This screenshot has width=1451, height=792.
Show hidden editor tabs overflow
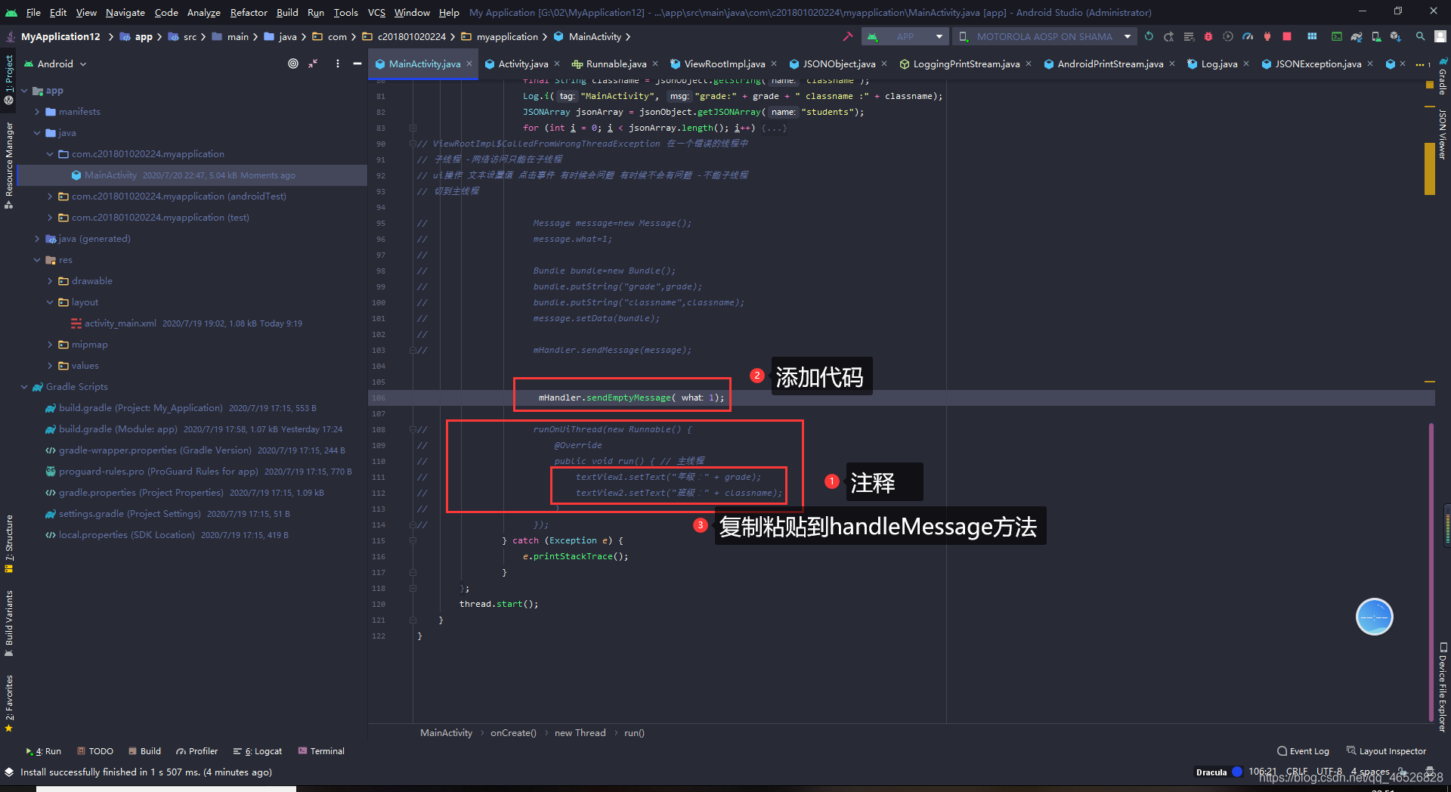1422,64
